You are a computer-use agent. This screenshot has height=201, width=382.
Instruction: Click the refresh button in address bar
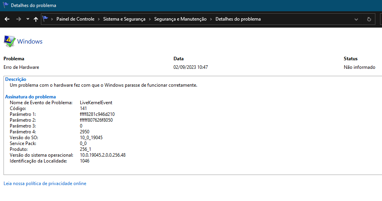(x=369, y=19)
